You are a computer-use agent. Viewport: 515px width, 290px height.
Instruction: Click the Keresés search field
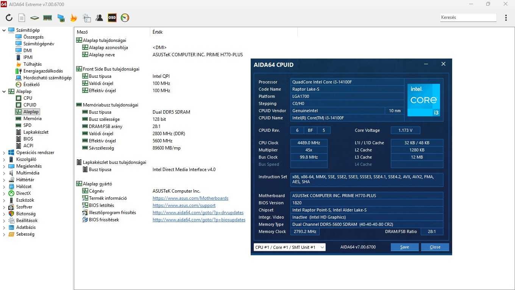coord(468,17)
